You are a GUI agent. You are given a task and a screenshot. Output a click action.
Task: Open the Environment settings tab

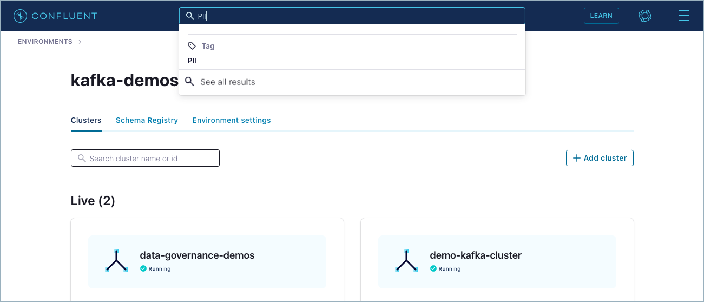(x=232, y=120)
